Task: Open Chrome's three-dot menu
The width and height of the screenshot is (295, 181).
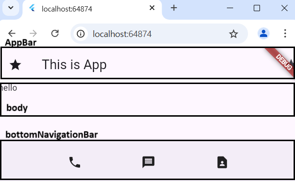Action: (x=285, y=34)
